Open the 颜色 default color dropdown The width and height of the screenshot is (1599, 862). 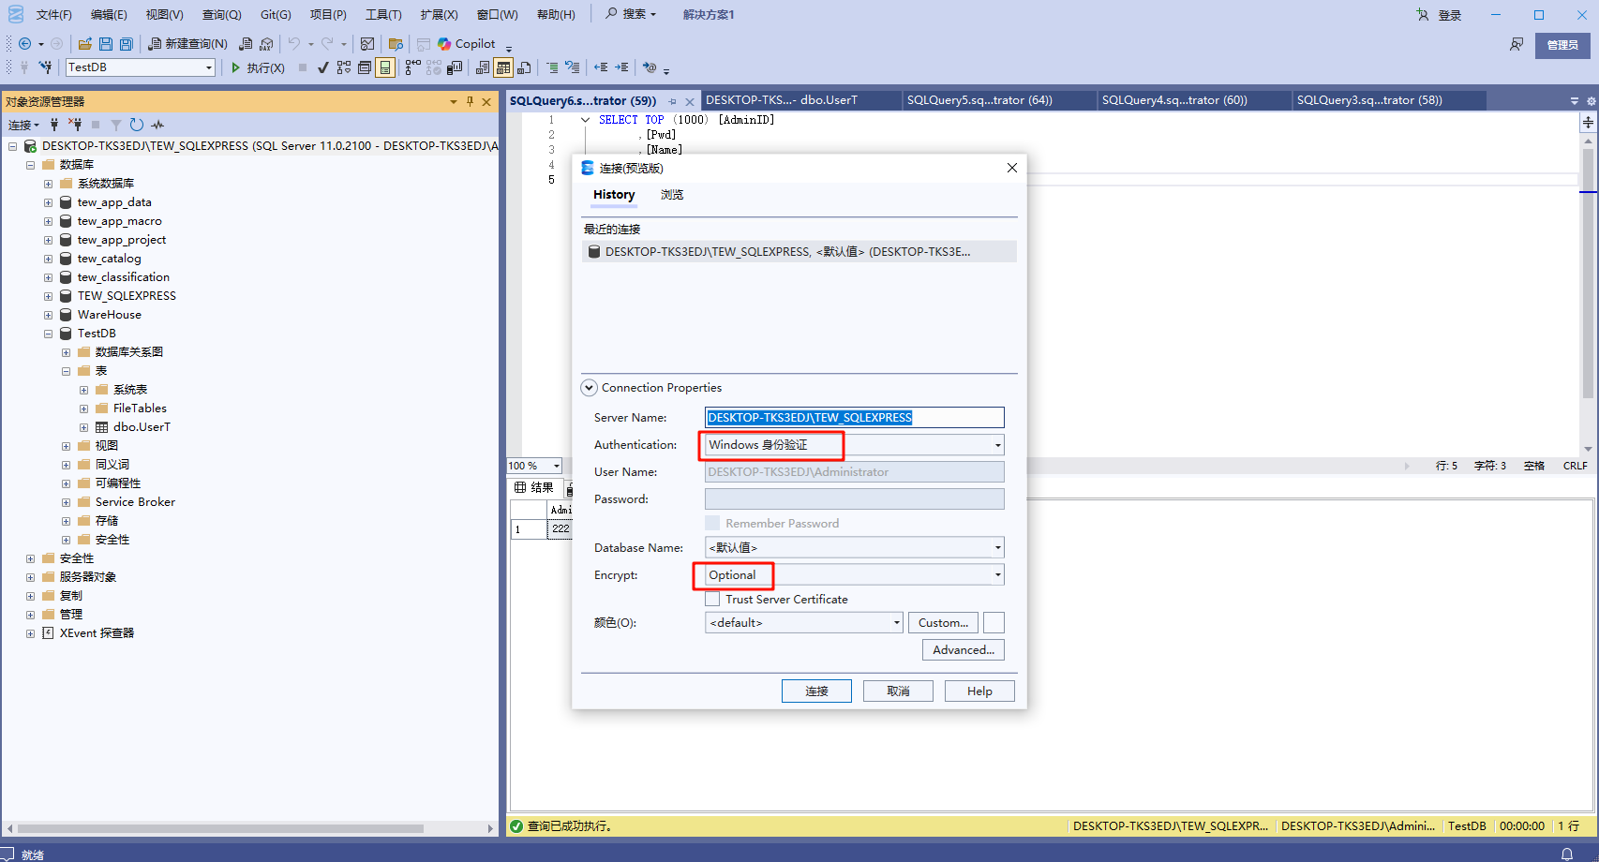tap(896, 622)
